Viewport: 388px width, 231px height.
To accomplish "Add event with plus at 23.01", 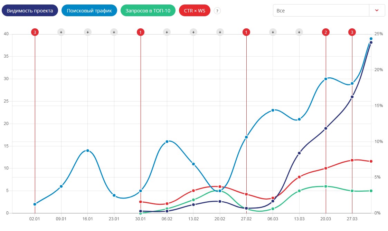I will (114, 32).
